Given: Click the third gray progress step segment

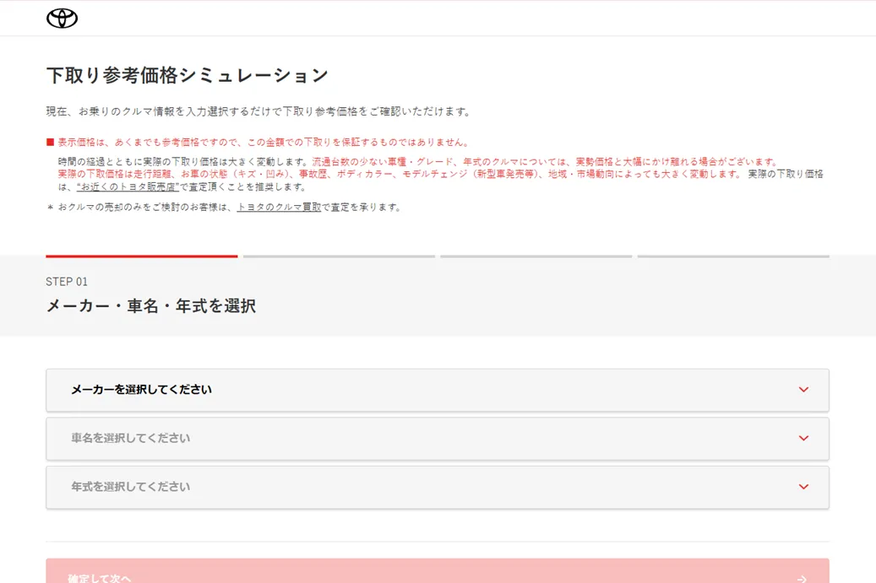Looking at the screenshot, I should coord(536,256).
